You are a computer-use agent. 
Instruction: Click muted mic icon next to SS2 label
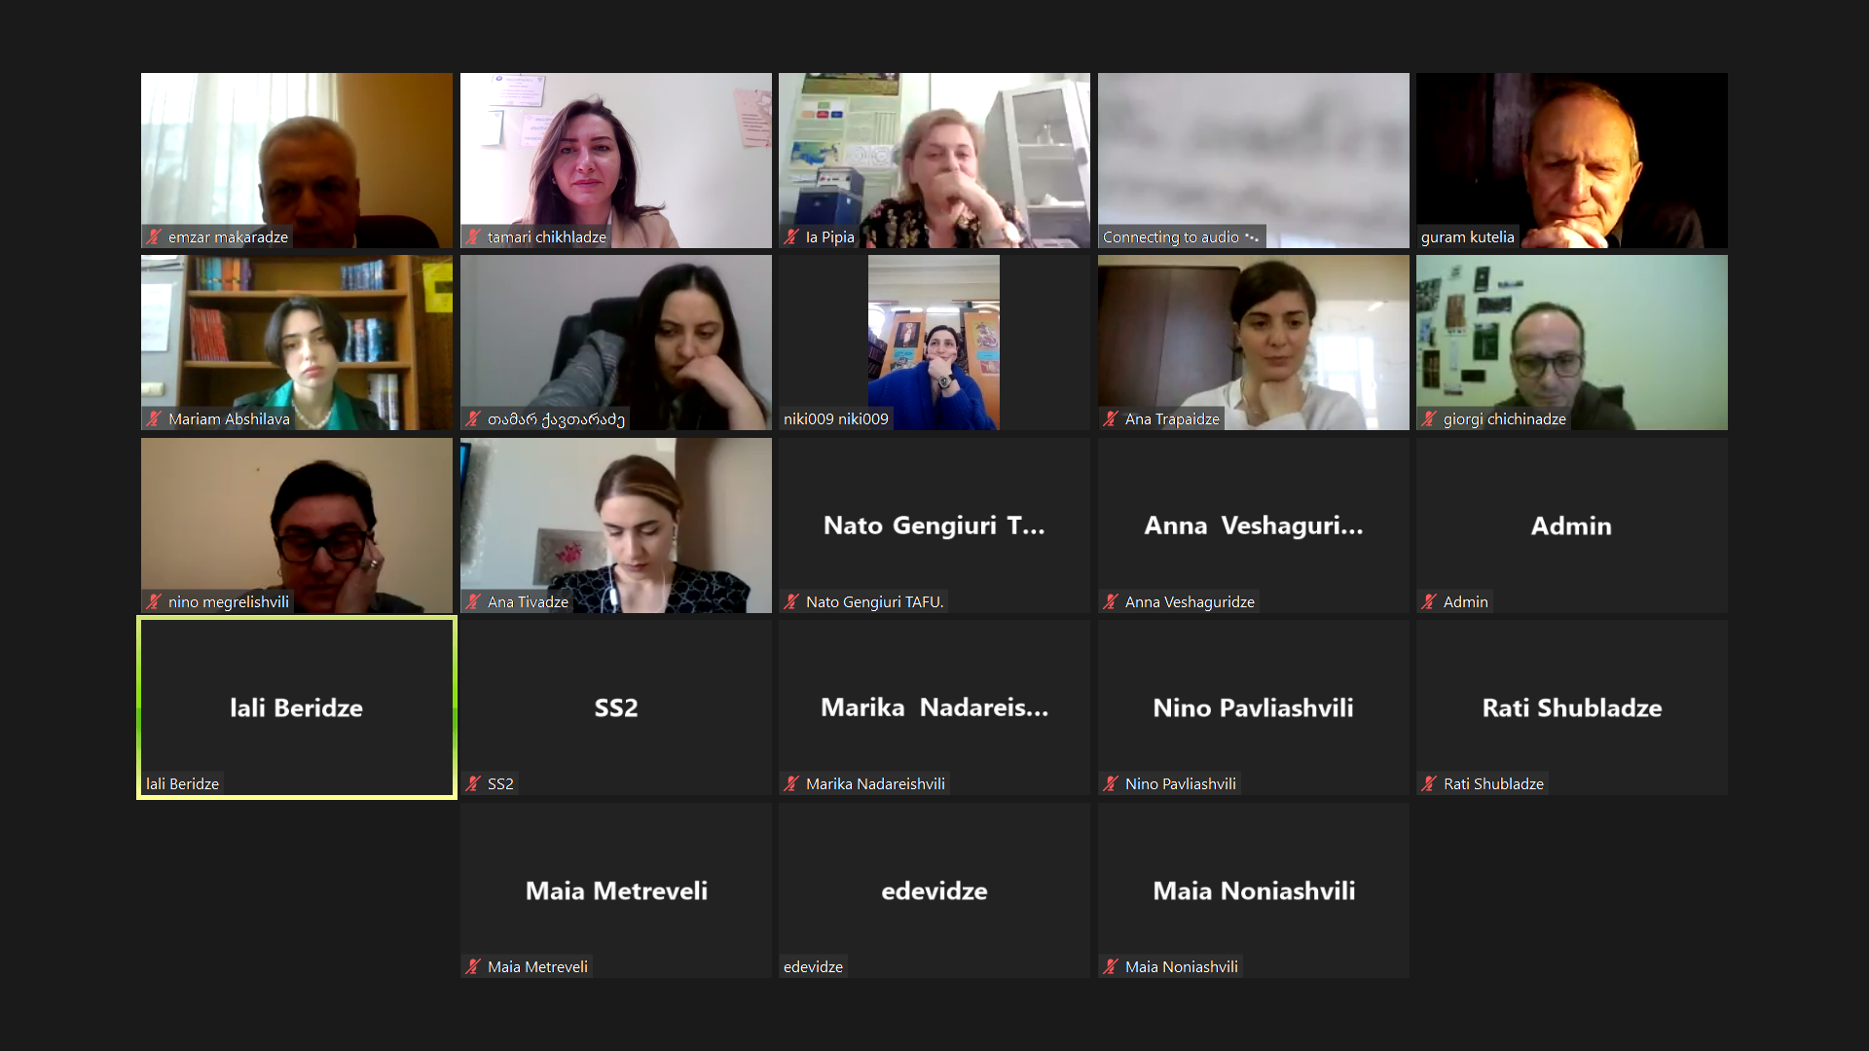pyautogui.click(x=473, y=783)
